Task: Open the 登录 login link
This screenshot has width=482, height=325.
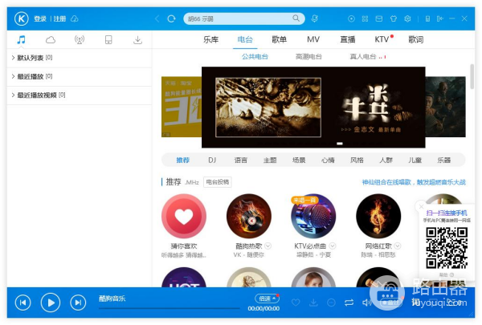Action: (40, 19)
